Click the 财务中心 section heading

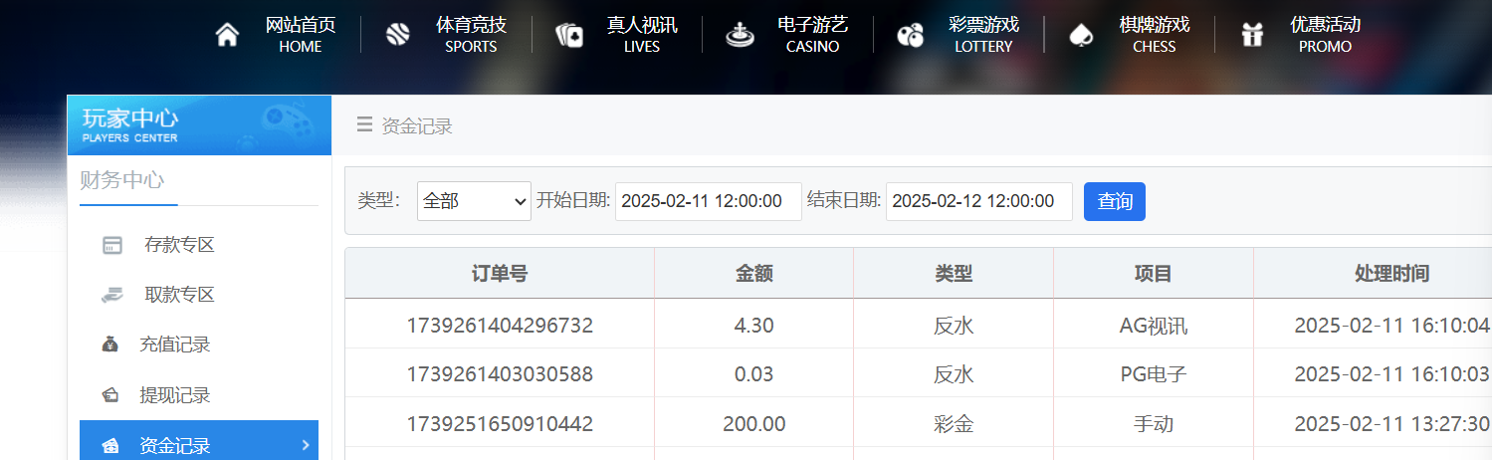click(122, 180)
